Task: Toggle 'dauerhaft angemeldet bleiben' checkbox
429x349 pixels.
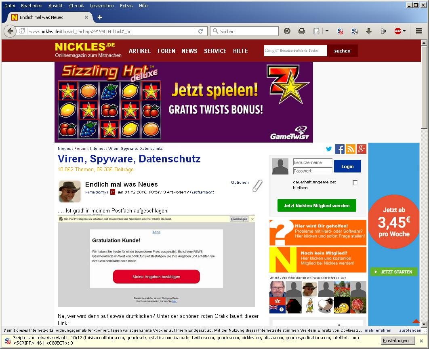Action: [355, 183]
